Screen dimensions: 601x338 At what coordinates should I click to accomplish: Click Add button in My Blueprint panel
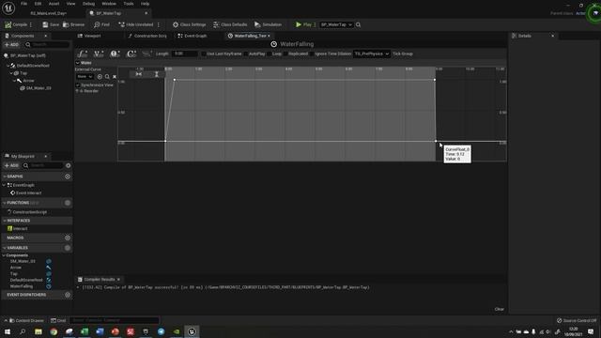[x=11, y=165]
